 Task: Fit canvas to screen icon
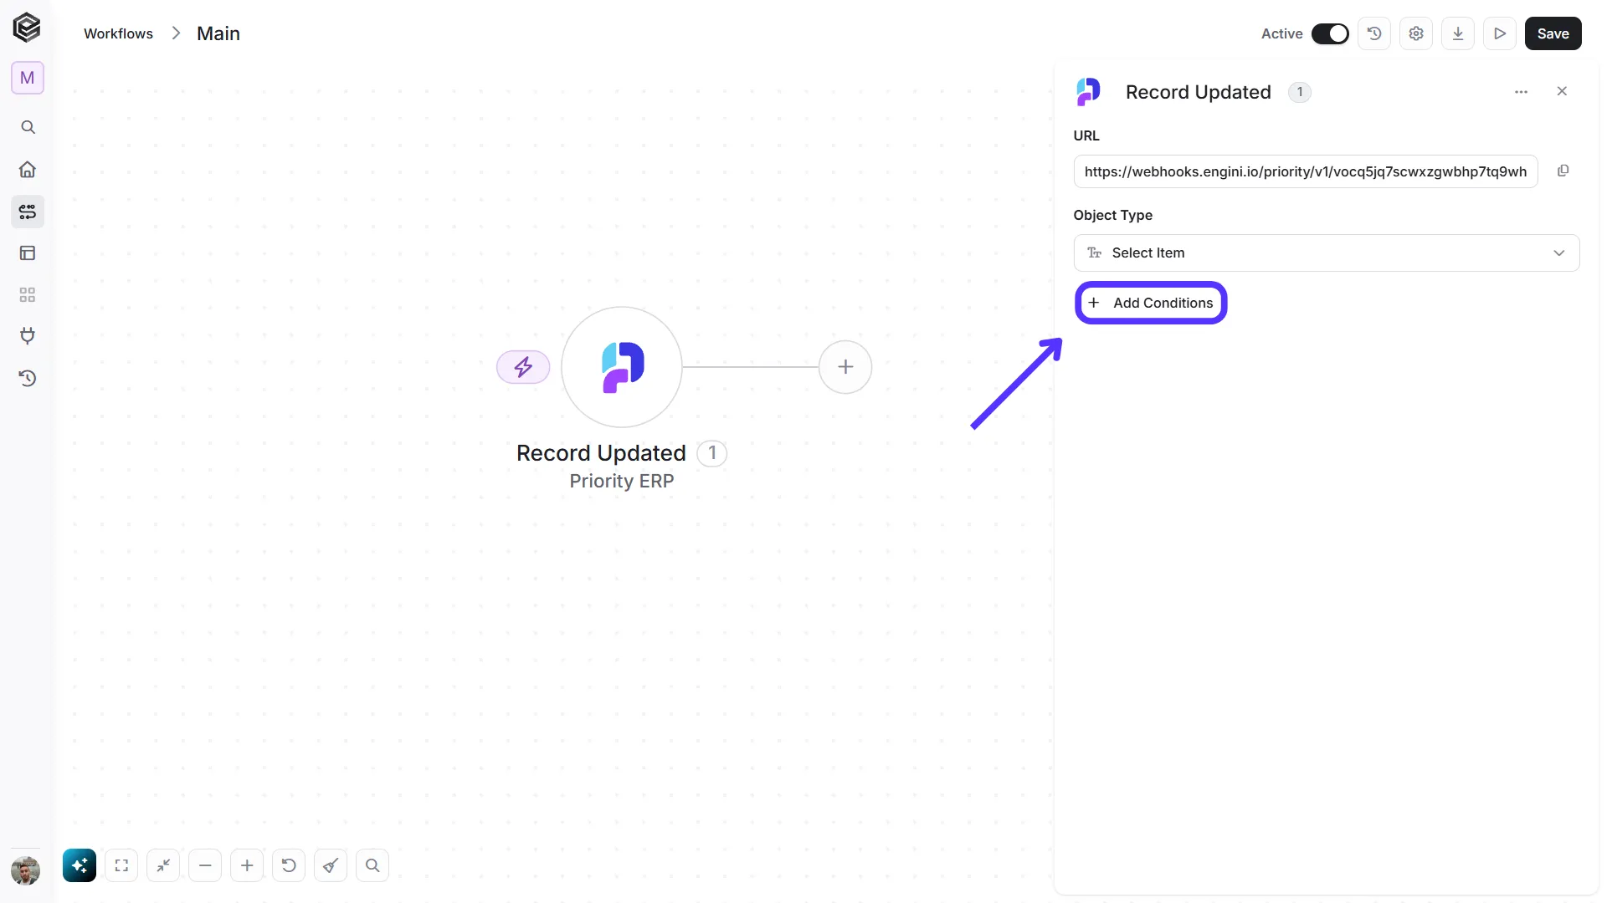121,865
